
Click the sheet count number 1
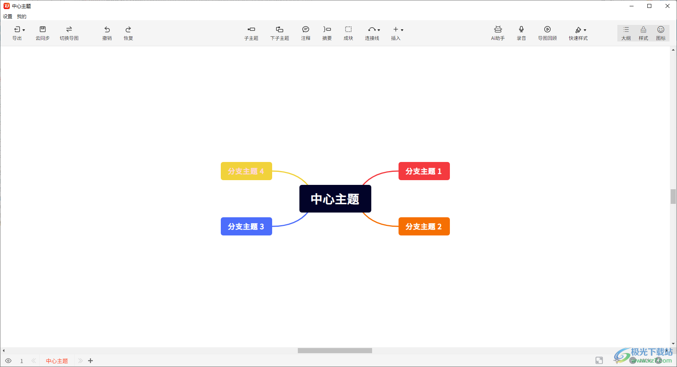click(x=22, y=361)
